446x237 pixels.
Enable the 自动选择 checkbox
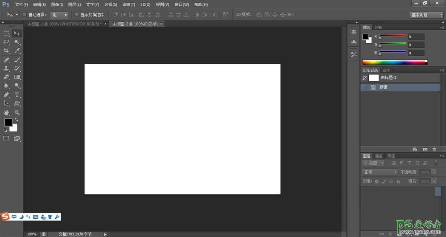click(25, 15)
